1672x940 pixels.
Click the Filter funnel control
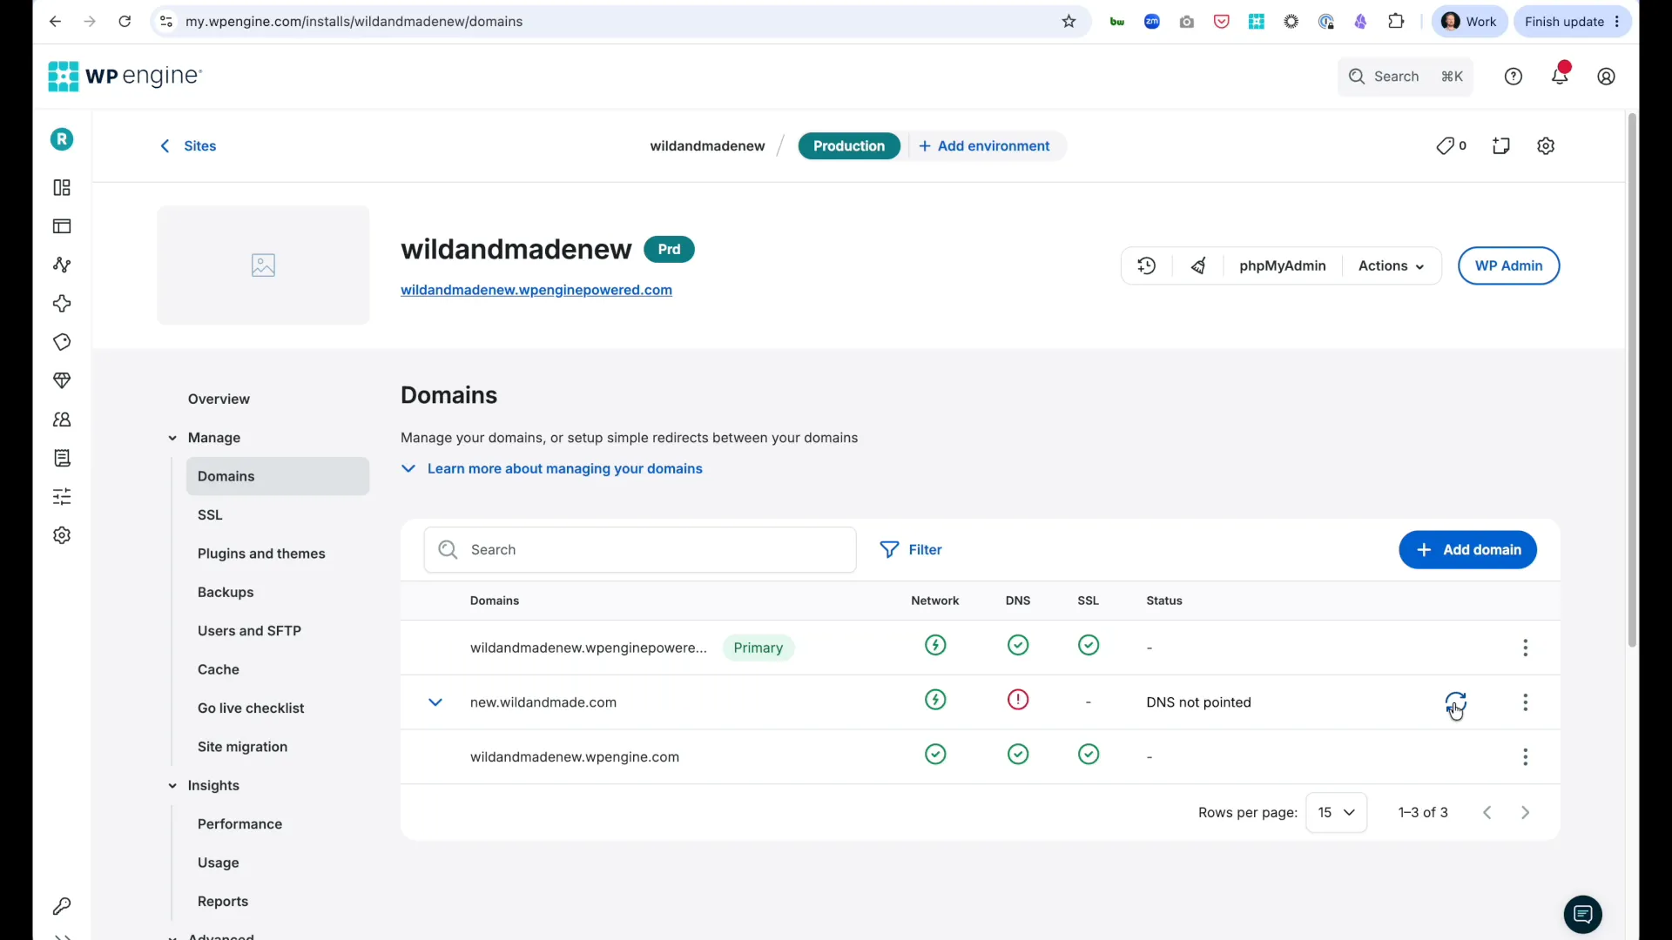coord(911,550)
